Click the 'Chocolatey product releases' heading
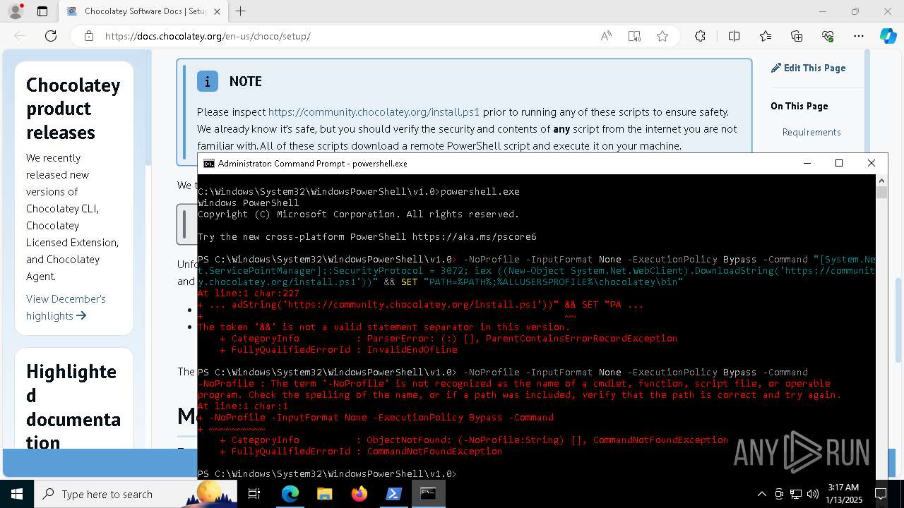 (73, 109)
